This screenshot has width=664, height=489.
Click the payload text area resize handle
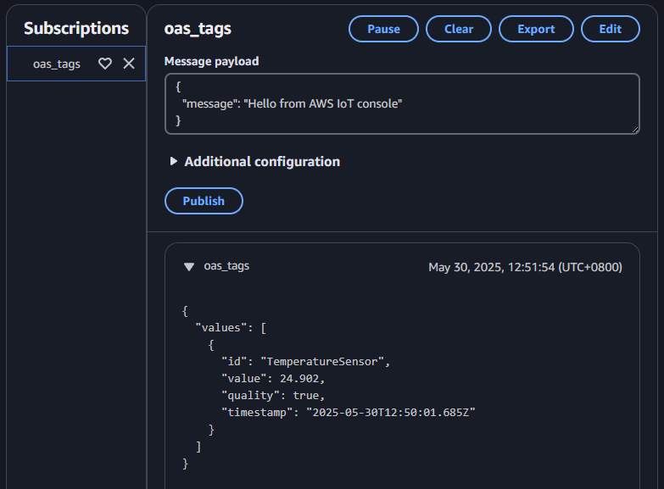click(x=635, y=130)
